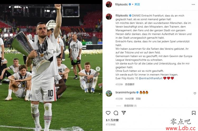This screenshot has width=198, height=131.
Task: Go to the next photo with the arrow
Action: point(98,69)
